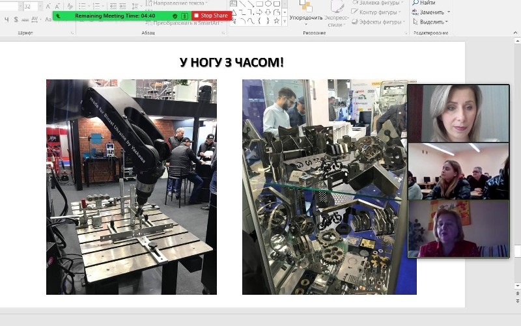The height and width of the screenshot is (326, 521).
Task: Increase font size with the larger A
Action: [48, 6]
